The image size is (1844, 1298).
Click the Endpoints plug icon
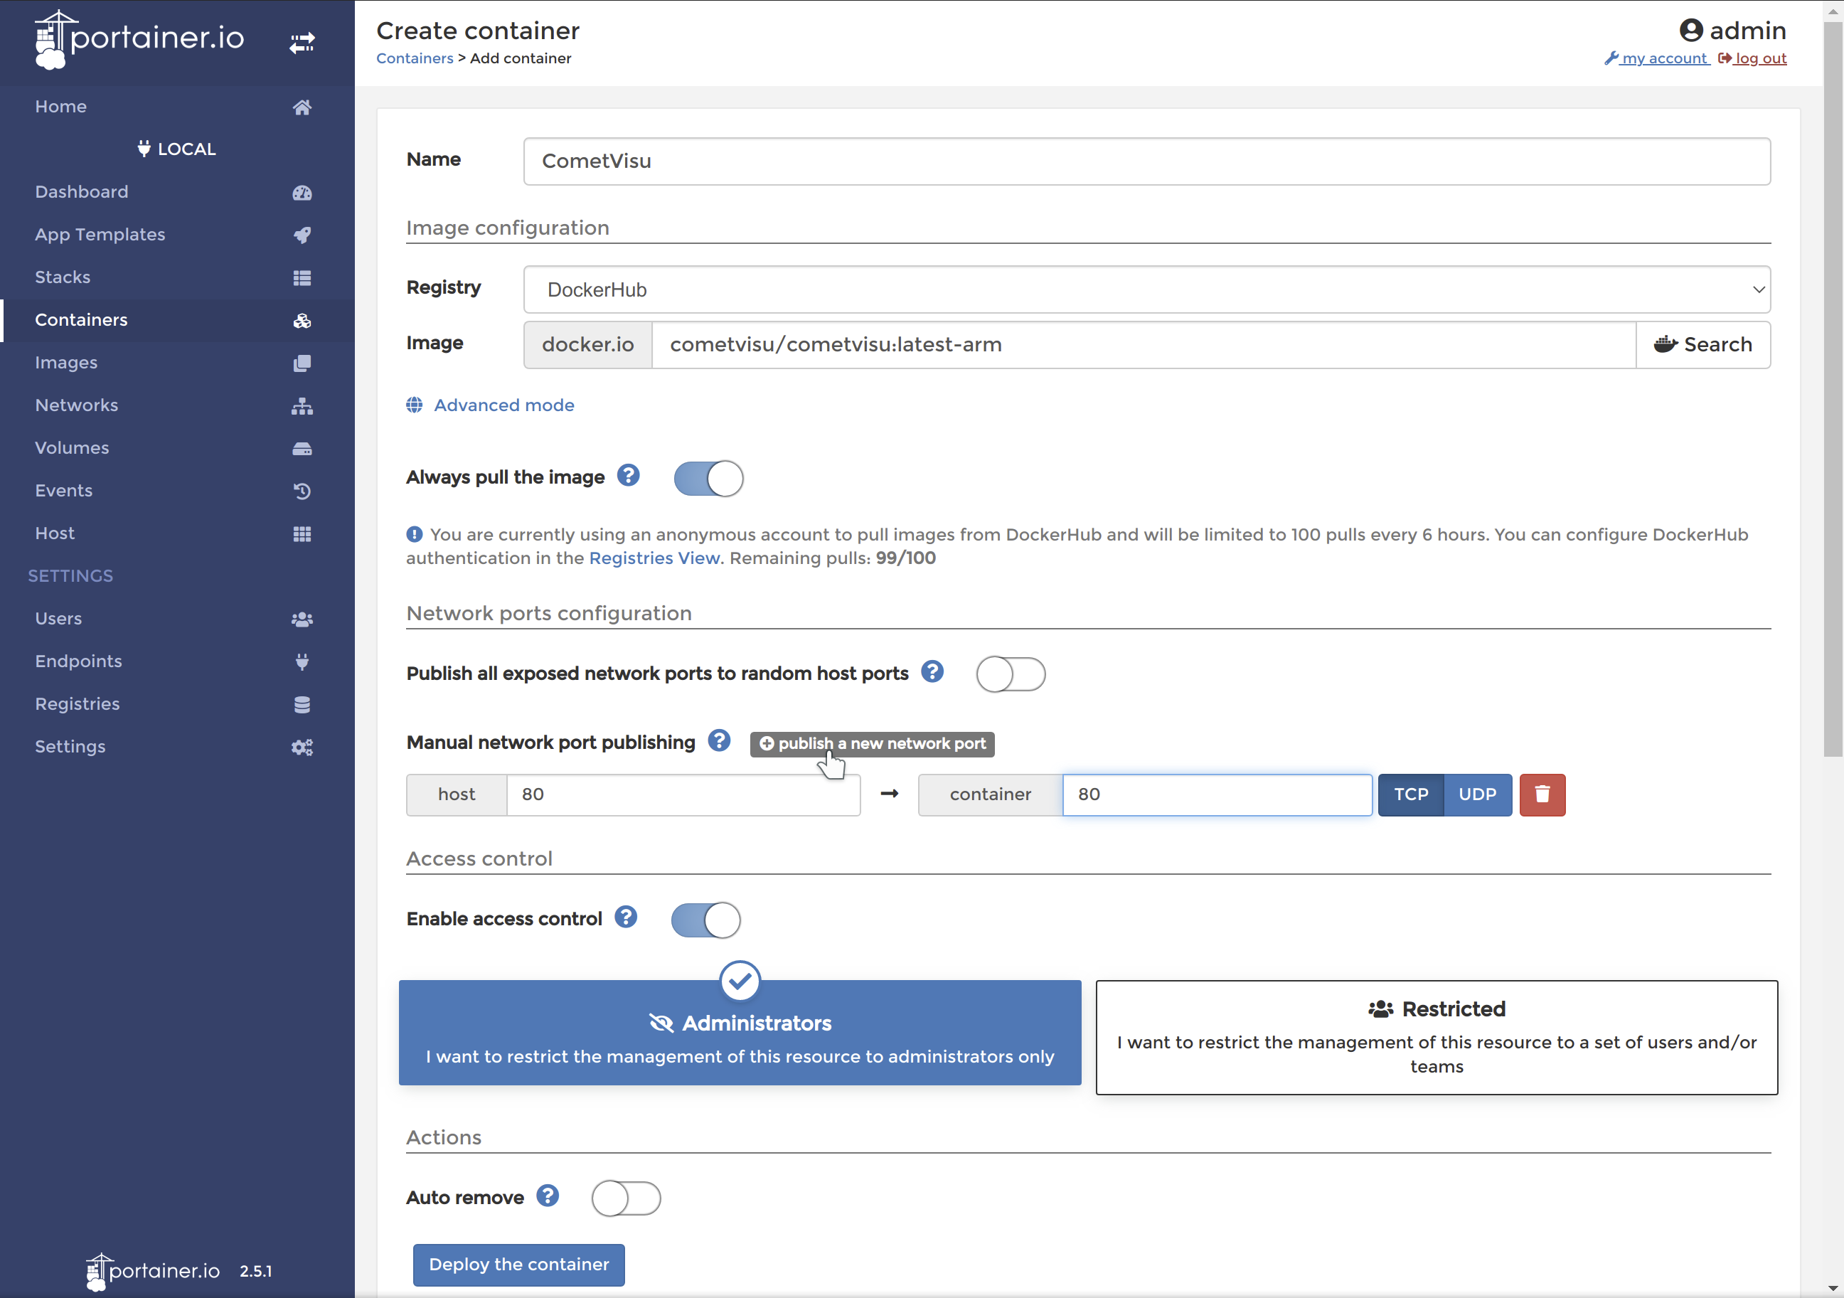pos(302,662)
